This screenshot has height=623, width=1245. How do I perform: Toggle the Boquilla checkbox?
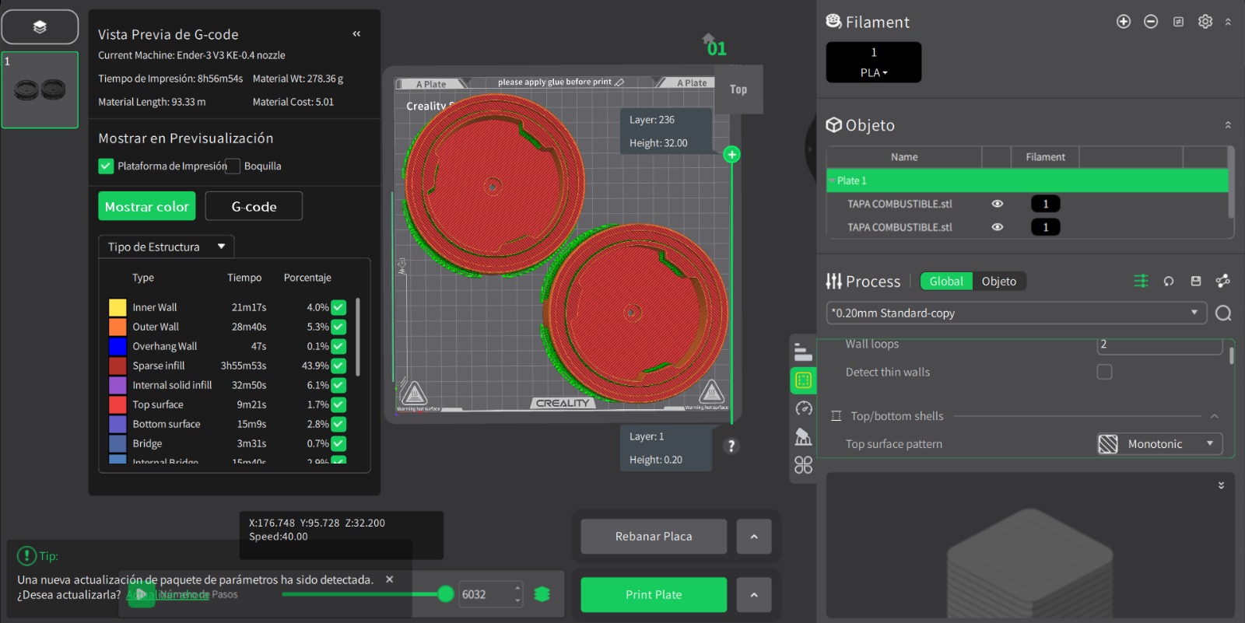(x=233, y=166)
